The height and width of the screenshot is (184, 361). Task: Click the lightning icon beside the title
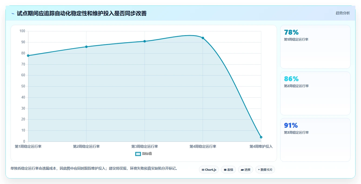tap(13, 14)
